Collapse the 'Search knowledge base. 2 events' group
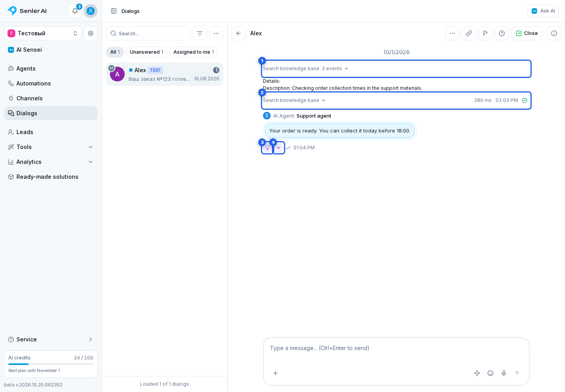This screenshot has width=565, height=392. 396,69
